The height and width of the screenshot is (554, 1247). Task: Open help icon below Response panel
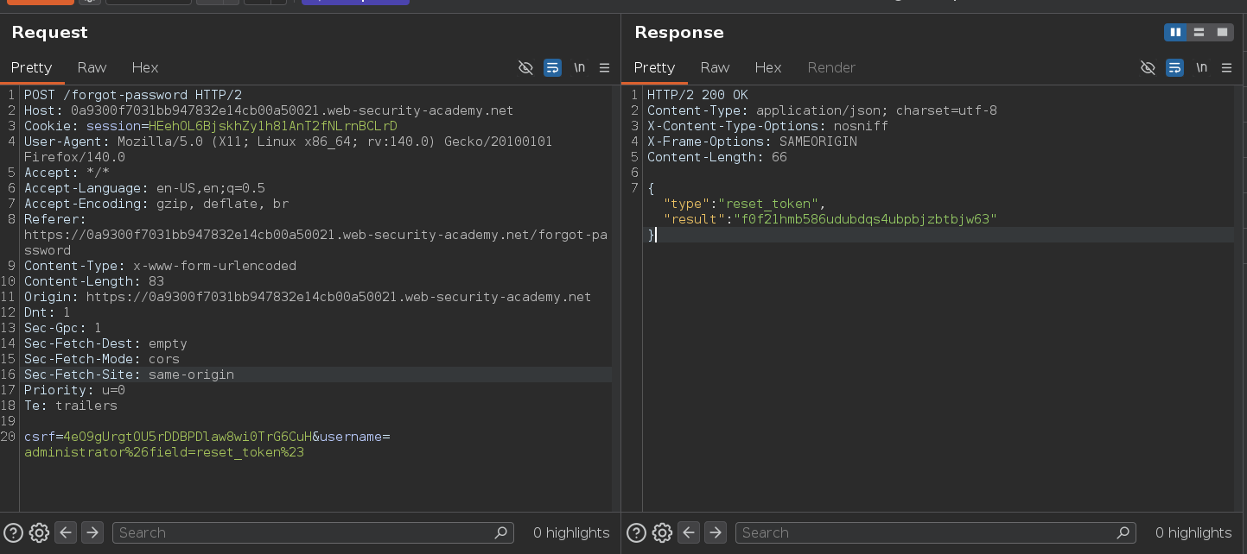(635, 532)
